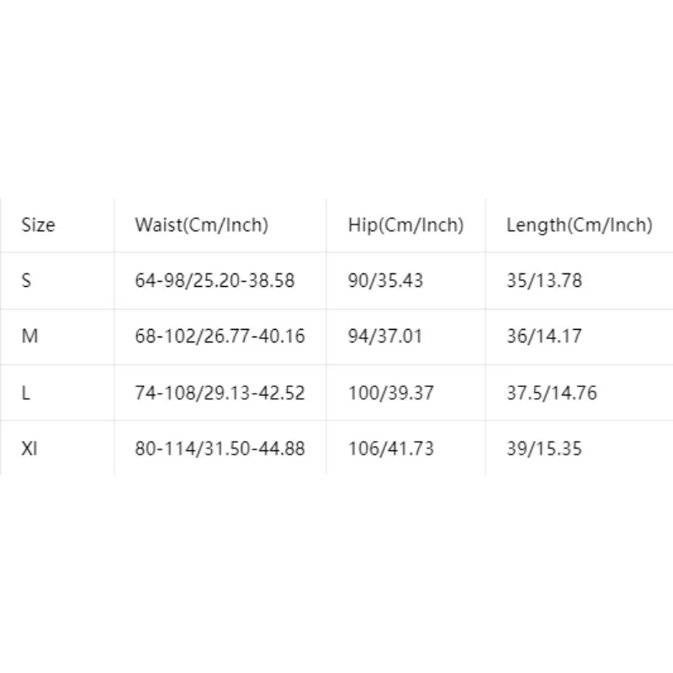This screenshot has height=673, width=673.
Task: Click length value 37.5/14.76
Action: coord(552,393)
